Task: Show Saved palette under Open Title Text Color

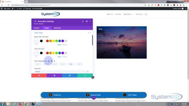Action: (x=59, y=45)
